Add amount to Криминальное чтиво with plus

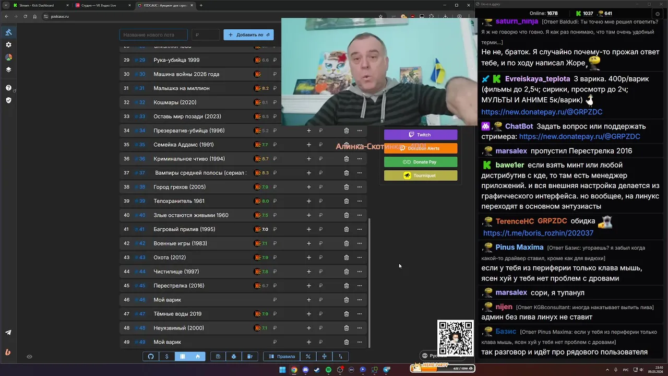(x=308, y=159)
